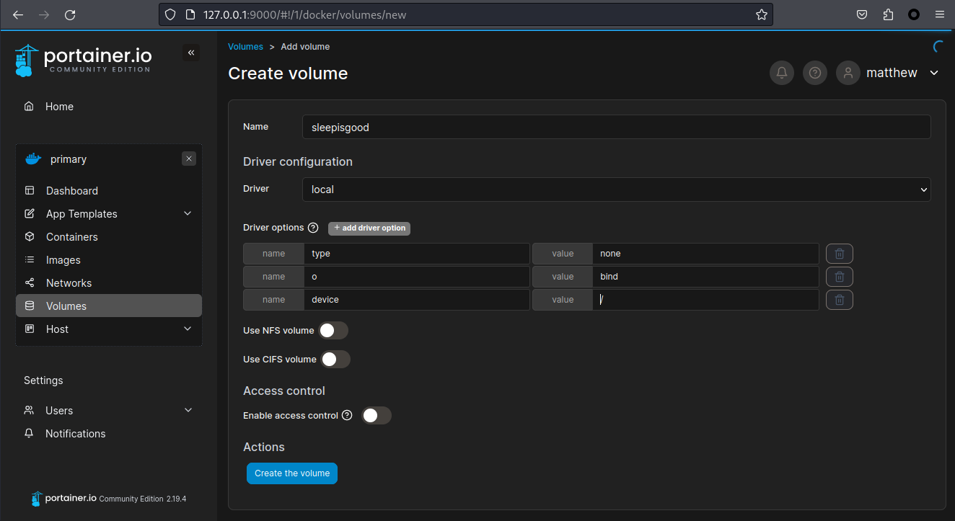Open Images in sidebar
955x521 pixels.
[x=109, y=259]
